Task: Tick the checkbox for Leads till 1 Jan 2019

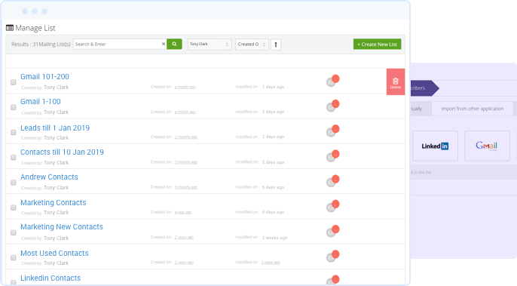Action: click(x=14, y=132)
